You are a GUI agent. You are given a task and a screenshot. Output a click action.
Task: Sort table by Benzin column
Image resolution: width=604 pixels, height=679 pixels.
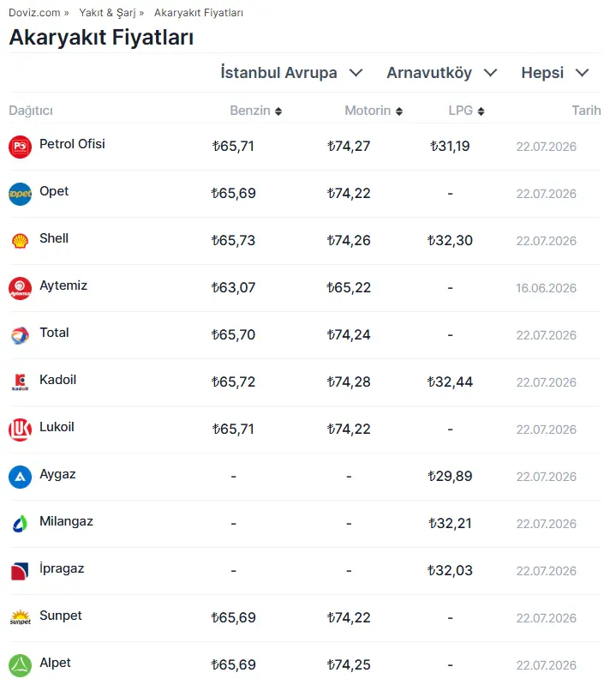point(255,111)
